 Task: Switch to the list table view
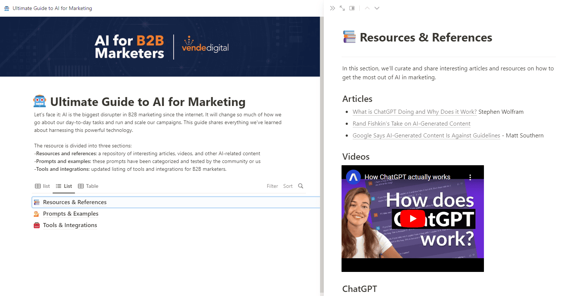point(42,186)
